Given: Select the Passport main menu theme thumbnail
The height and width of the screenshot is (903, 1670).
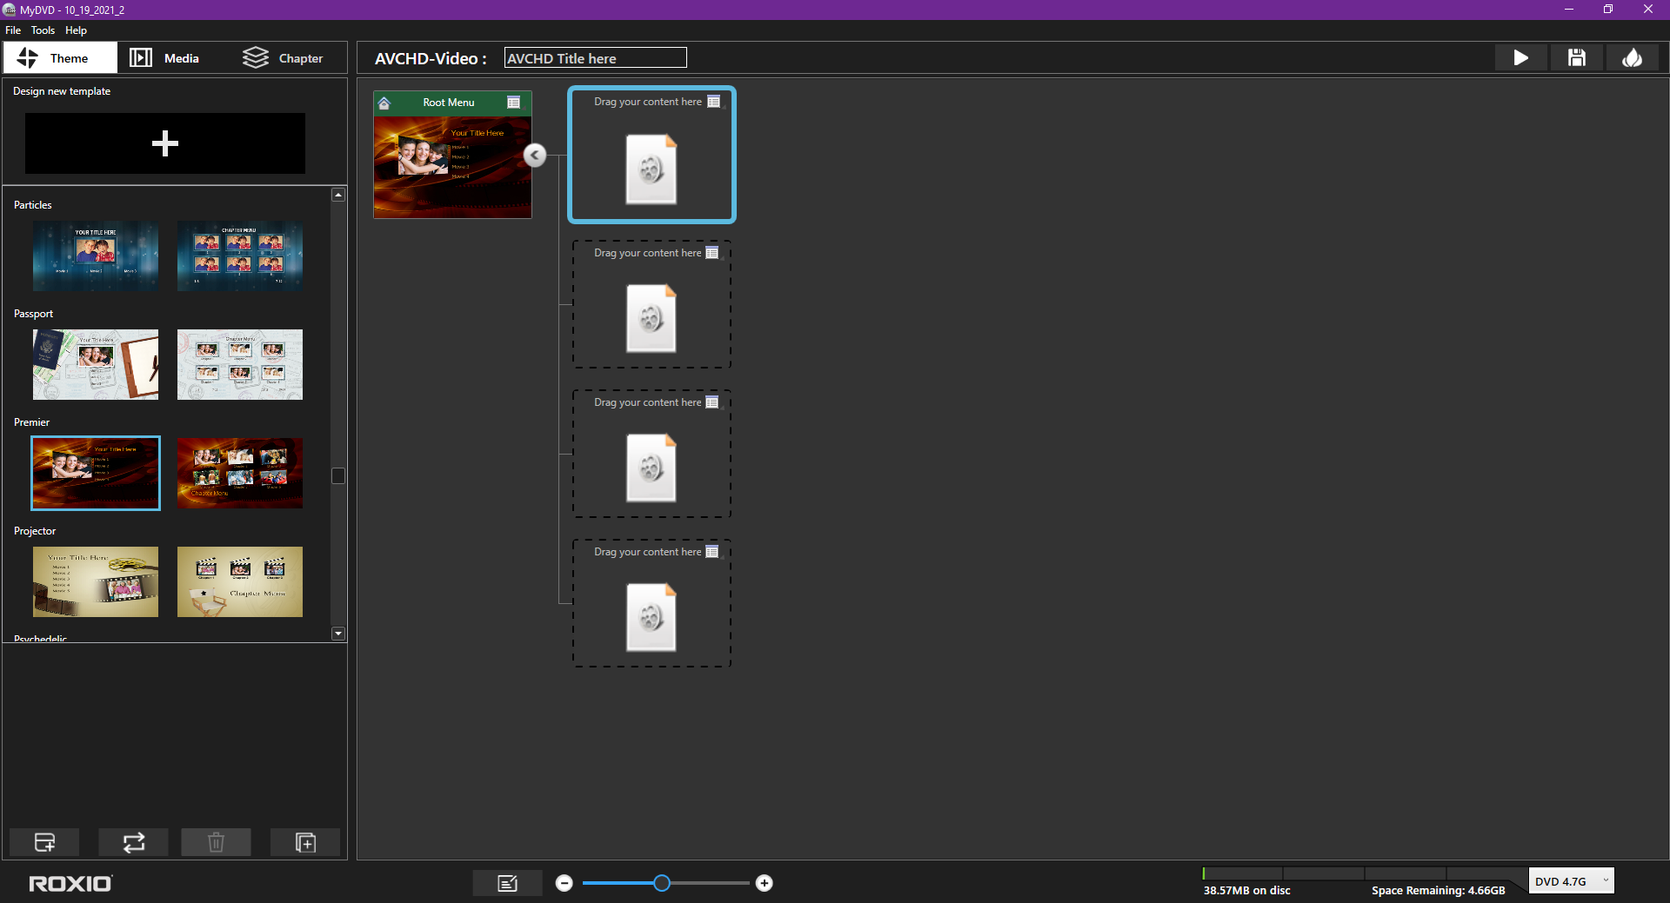Looking at the screenshot, I should [96, 364].
